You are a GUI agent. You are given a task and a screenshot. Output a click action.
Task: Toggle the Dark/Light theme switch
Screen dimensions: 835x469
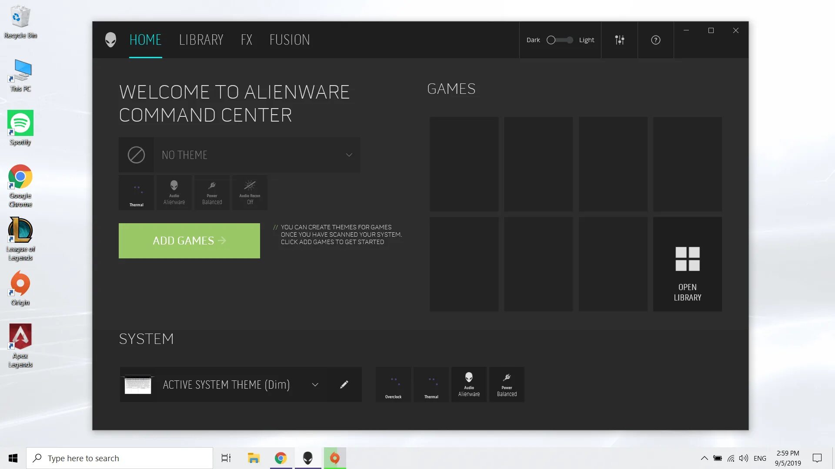560,40
